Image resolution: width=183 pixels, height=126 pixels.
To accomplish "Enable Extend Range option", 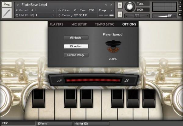I will tap(76, 55).
